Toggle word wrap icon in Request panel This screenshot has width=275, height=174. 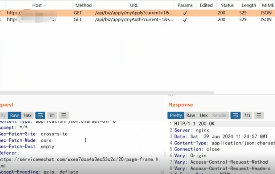[x=40, y=115]
